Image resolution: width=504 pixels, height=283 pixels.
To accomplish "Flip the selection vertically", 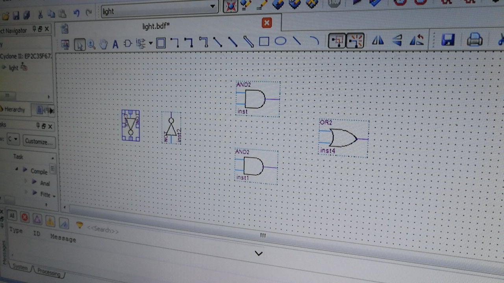I will 397,40.
